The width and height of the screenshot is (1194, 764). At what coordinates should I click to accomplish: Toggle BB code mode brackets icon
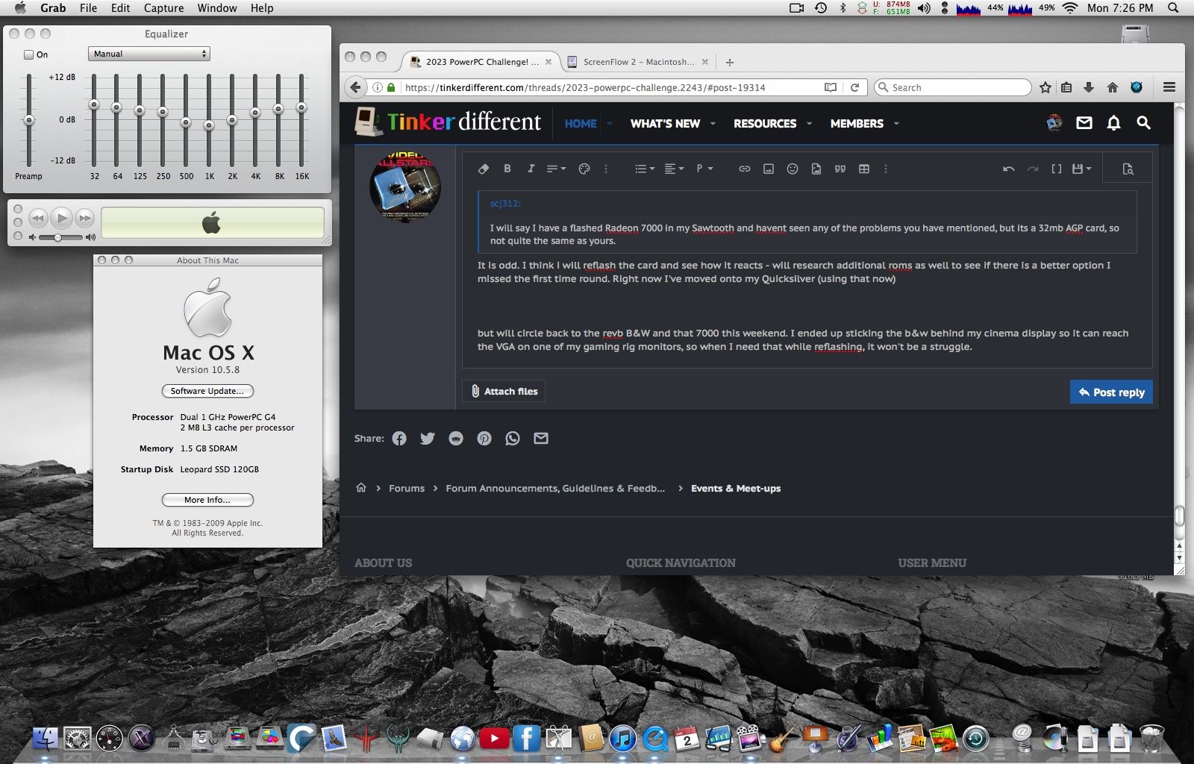tap(1057, 169)
